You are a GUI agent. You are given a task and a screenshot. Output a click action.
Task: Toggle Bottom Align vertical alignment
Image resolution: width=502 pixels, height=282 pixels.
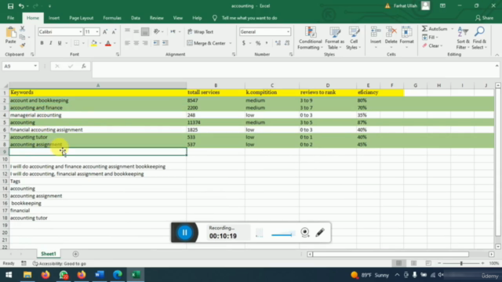pos(145,31)
